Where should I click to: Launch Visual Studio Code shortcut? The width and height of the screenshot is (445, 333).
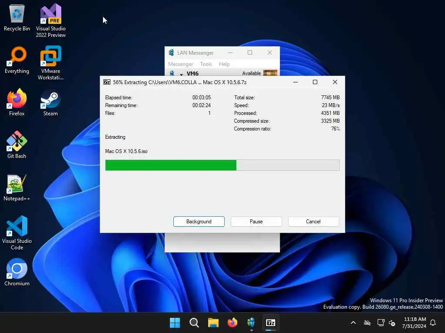17,233
